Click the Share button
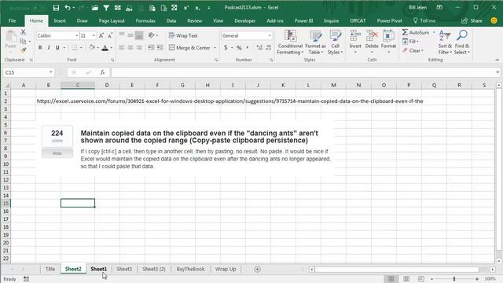503x283 pixels. click(x=472, y=21)
